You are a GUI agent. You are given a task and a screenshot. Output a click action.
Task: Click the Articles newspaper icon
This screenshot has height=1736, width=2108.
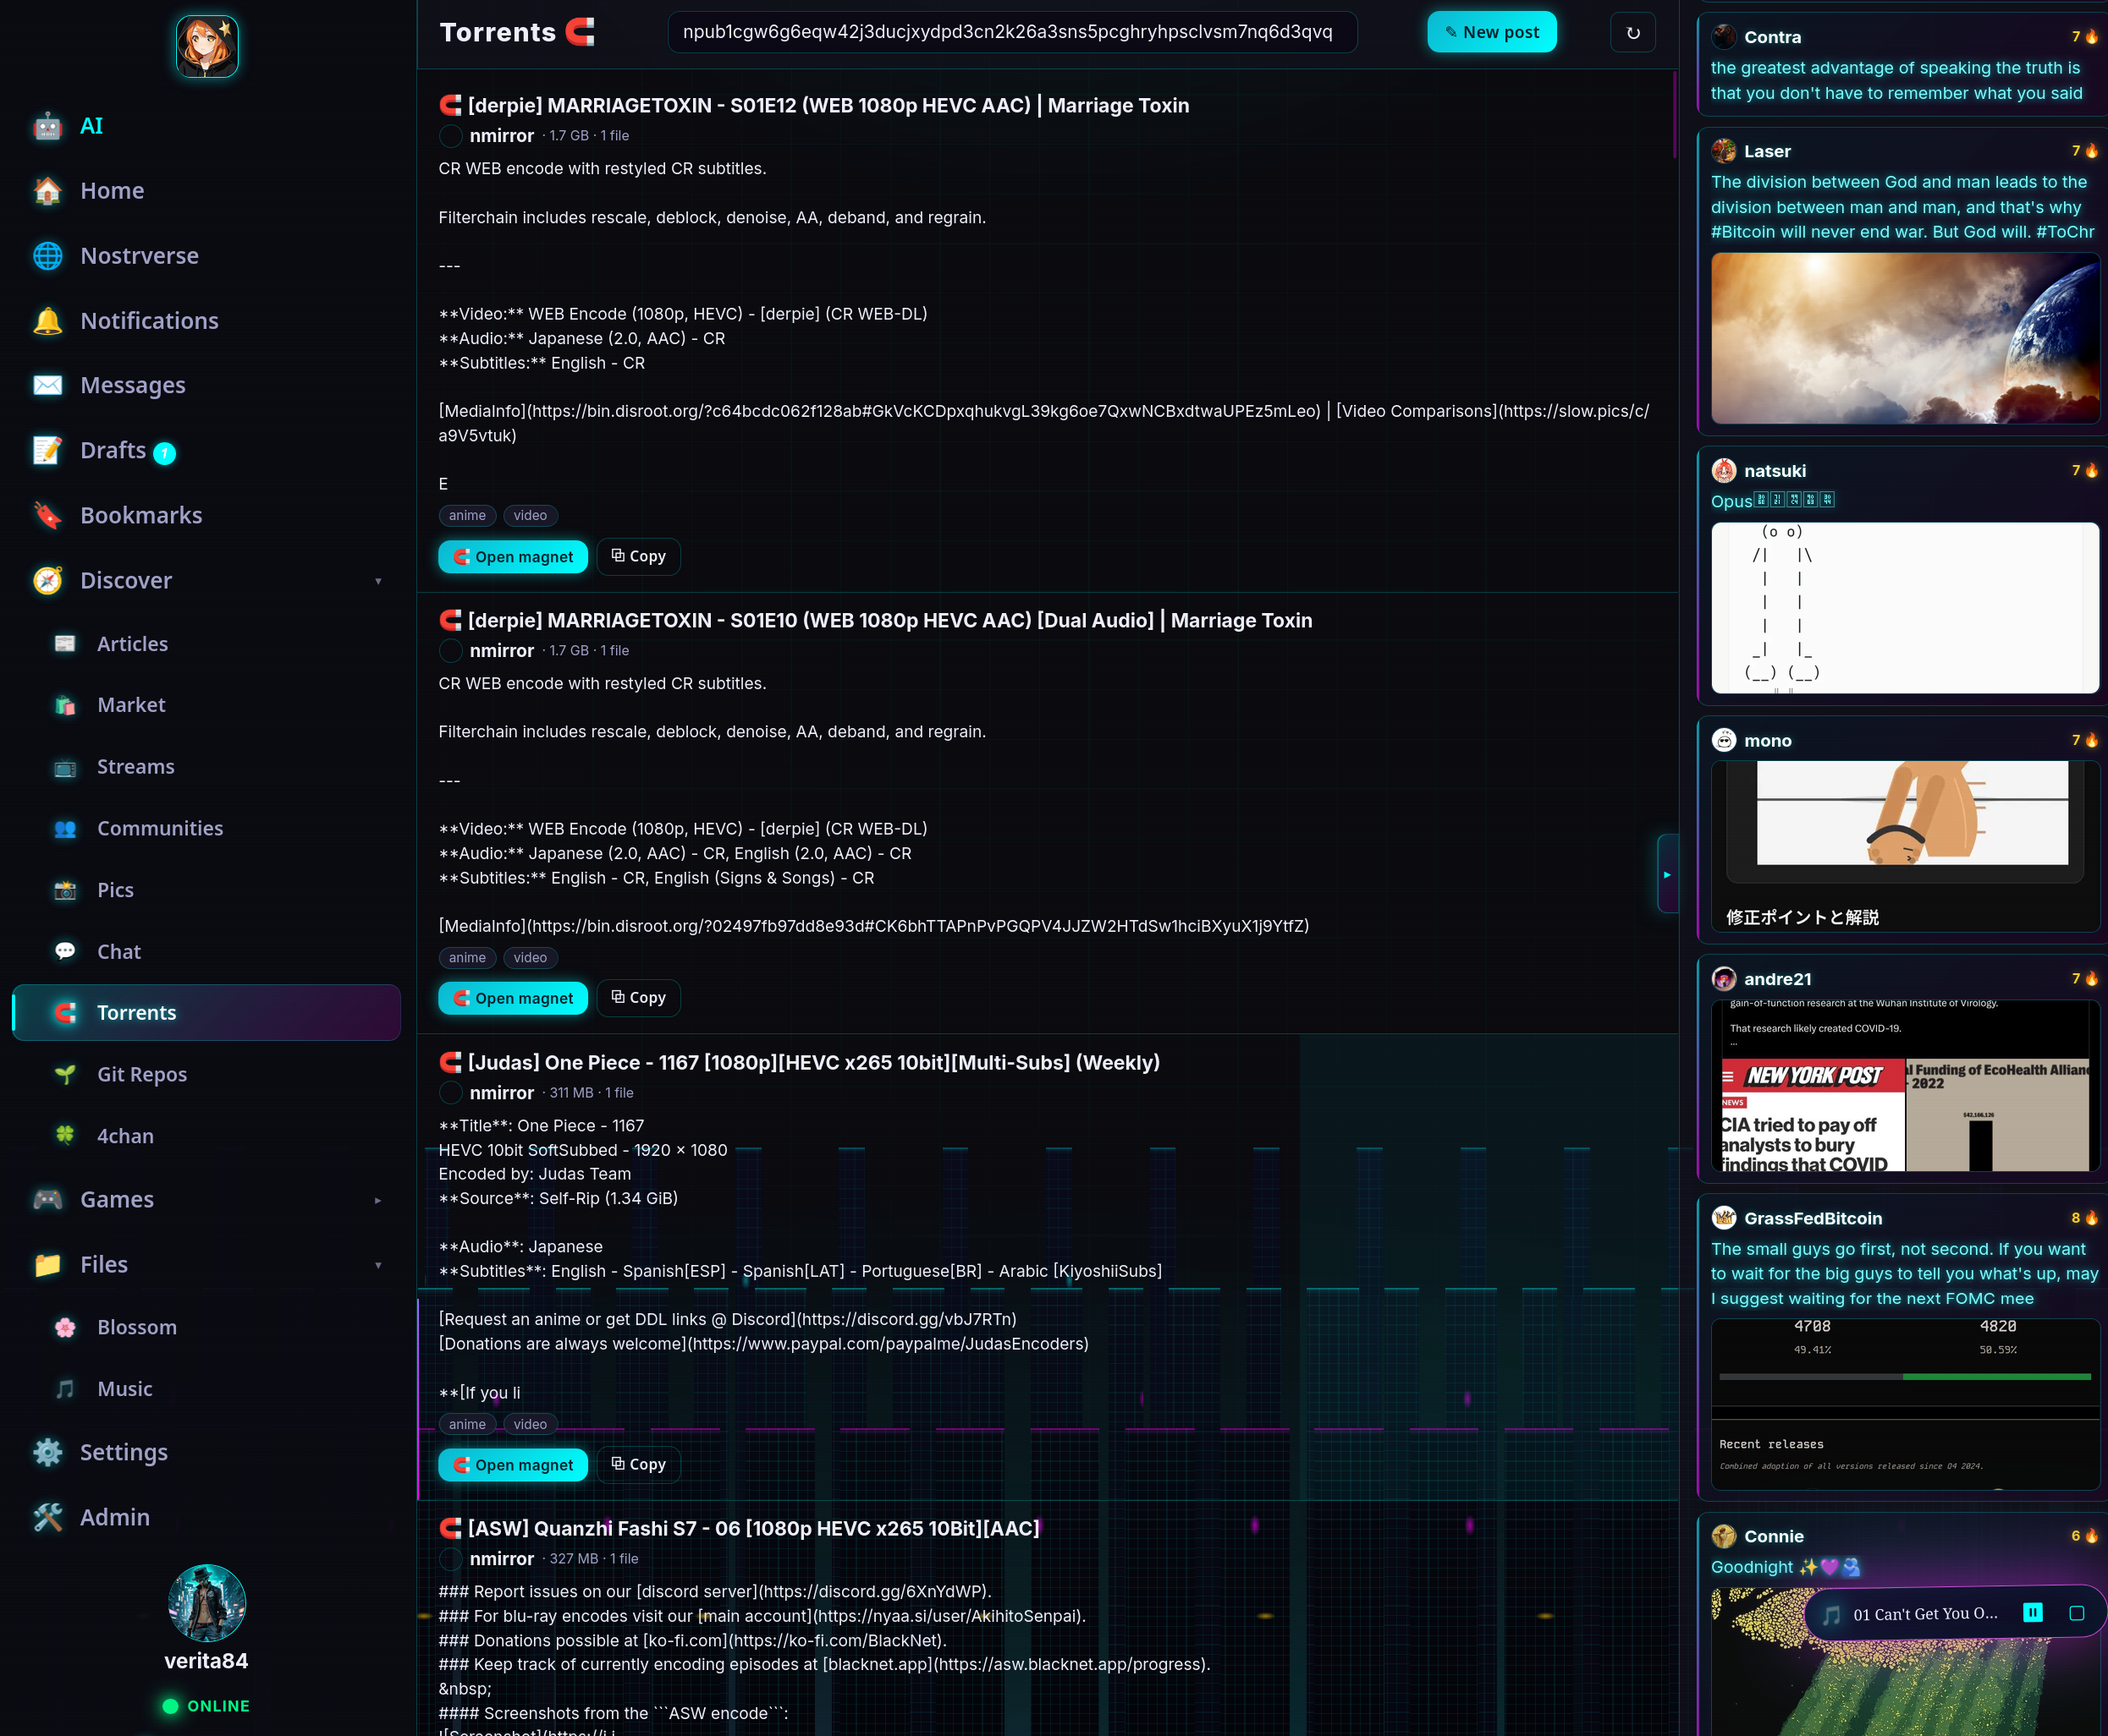(x=65, y=644)
